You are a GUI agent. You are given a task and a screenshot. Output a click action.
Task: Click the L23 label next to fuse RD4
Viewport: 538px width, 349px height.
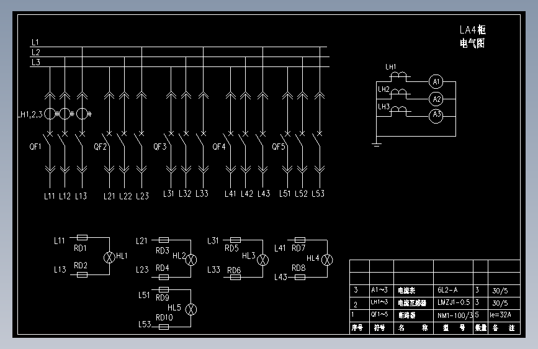pos(142,270)
